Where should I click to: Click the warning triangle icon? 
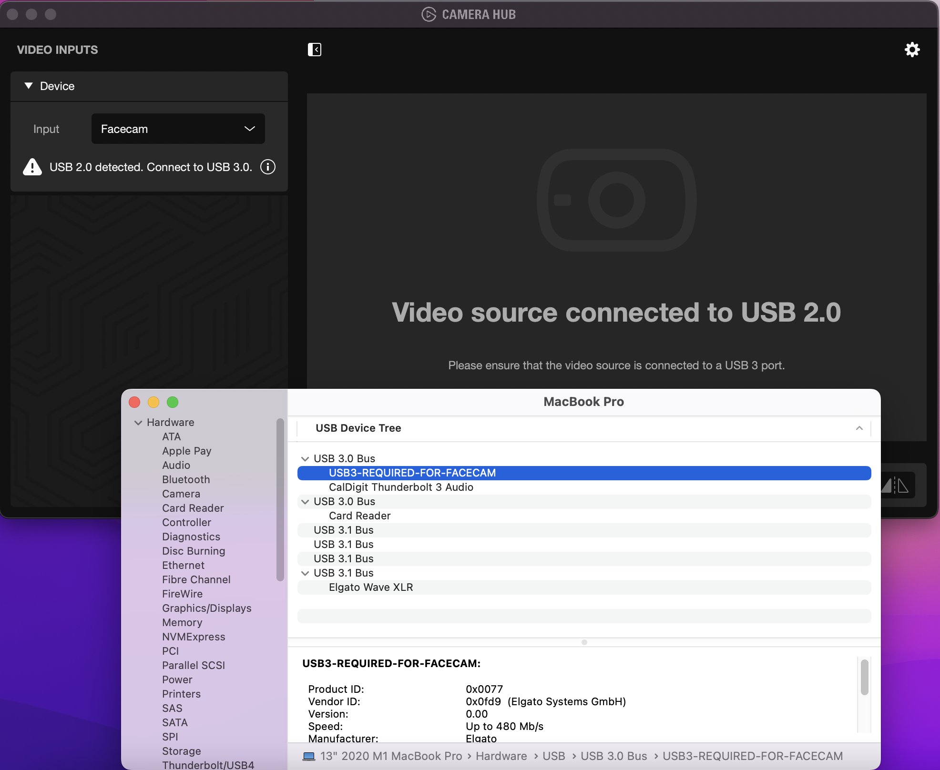coord(32,167)
